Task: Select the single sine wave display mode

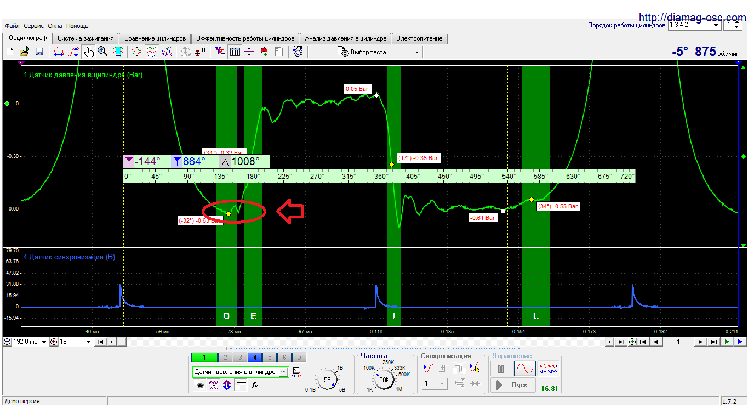Action: (524, 369)
